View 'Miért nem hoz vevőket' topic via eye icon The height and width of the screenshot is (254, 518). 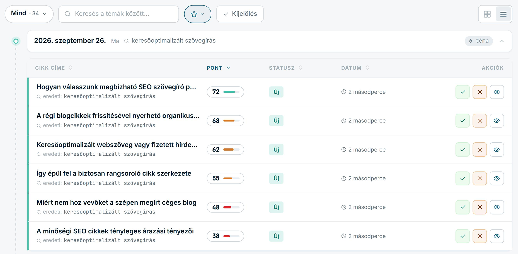point(497,207)
